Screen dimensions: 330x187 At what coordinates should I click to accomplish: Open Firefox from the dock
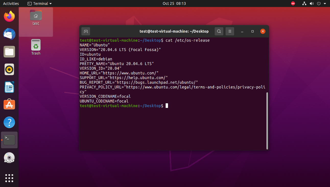[9, 17]
